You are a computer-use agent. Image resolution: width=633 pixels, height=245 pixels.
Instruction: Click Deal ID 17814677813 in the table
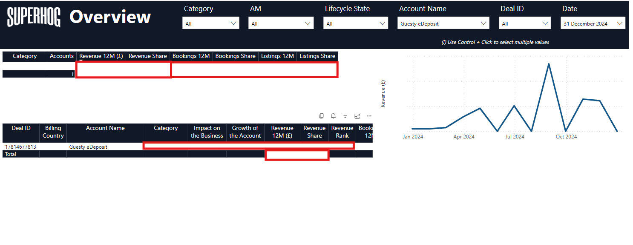click(x=20, y=147)
